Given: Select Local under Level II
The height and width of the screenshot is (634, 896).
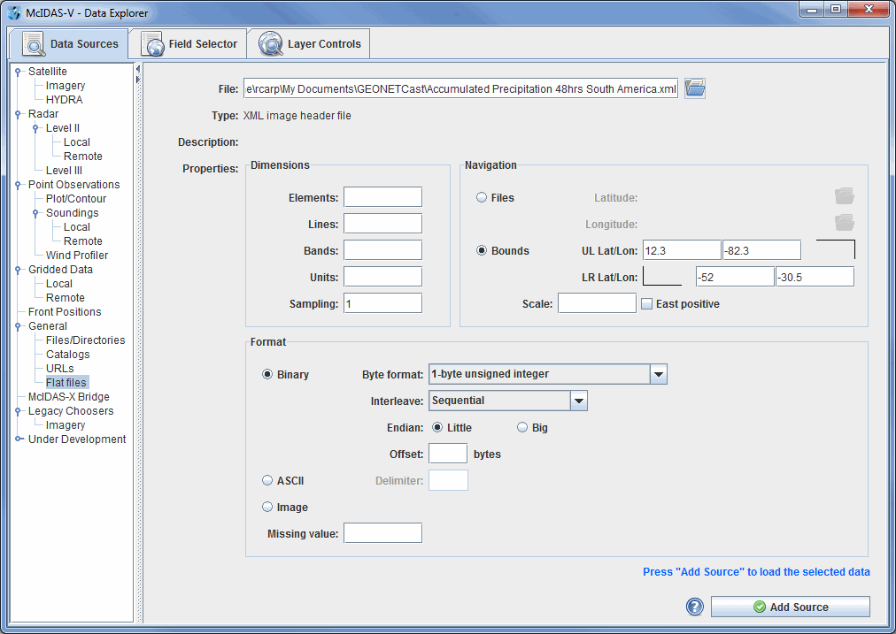Looking at the screenshot, I should [76, 142].
